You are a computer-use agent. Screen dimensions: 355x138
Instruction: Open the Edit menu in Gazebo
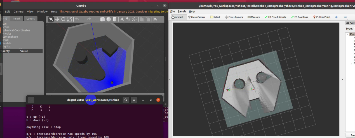(x=7, y=11)
